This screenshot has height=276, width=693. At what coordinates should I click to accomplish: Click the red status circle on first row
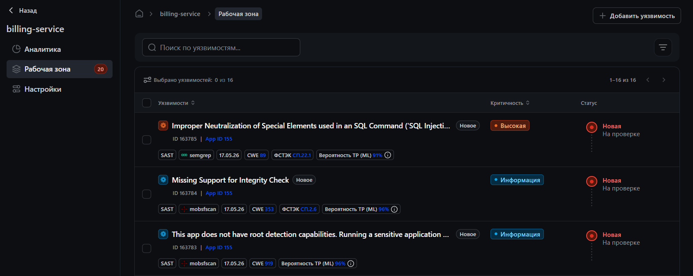tap(592, 127)
